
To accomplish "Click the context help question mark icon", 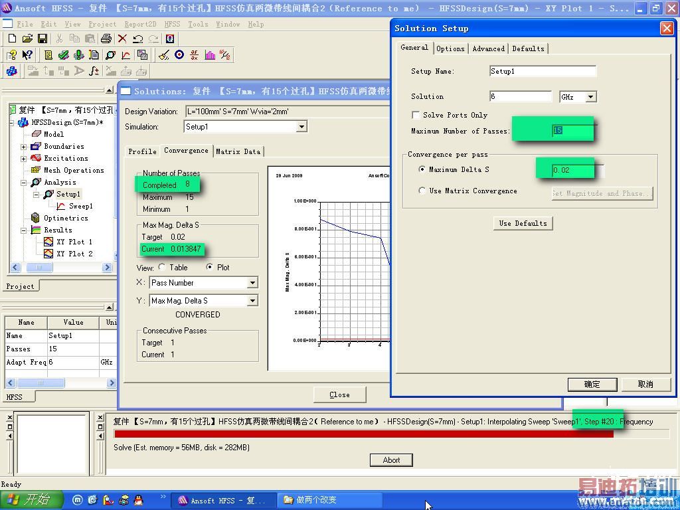I will coord(12,55).
